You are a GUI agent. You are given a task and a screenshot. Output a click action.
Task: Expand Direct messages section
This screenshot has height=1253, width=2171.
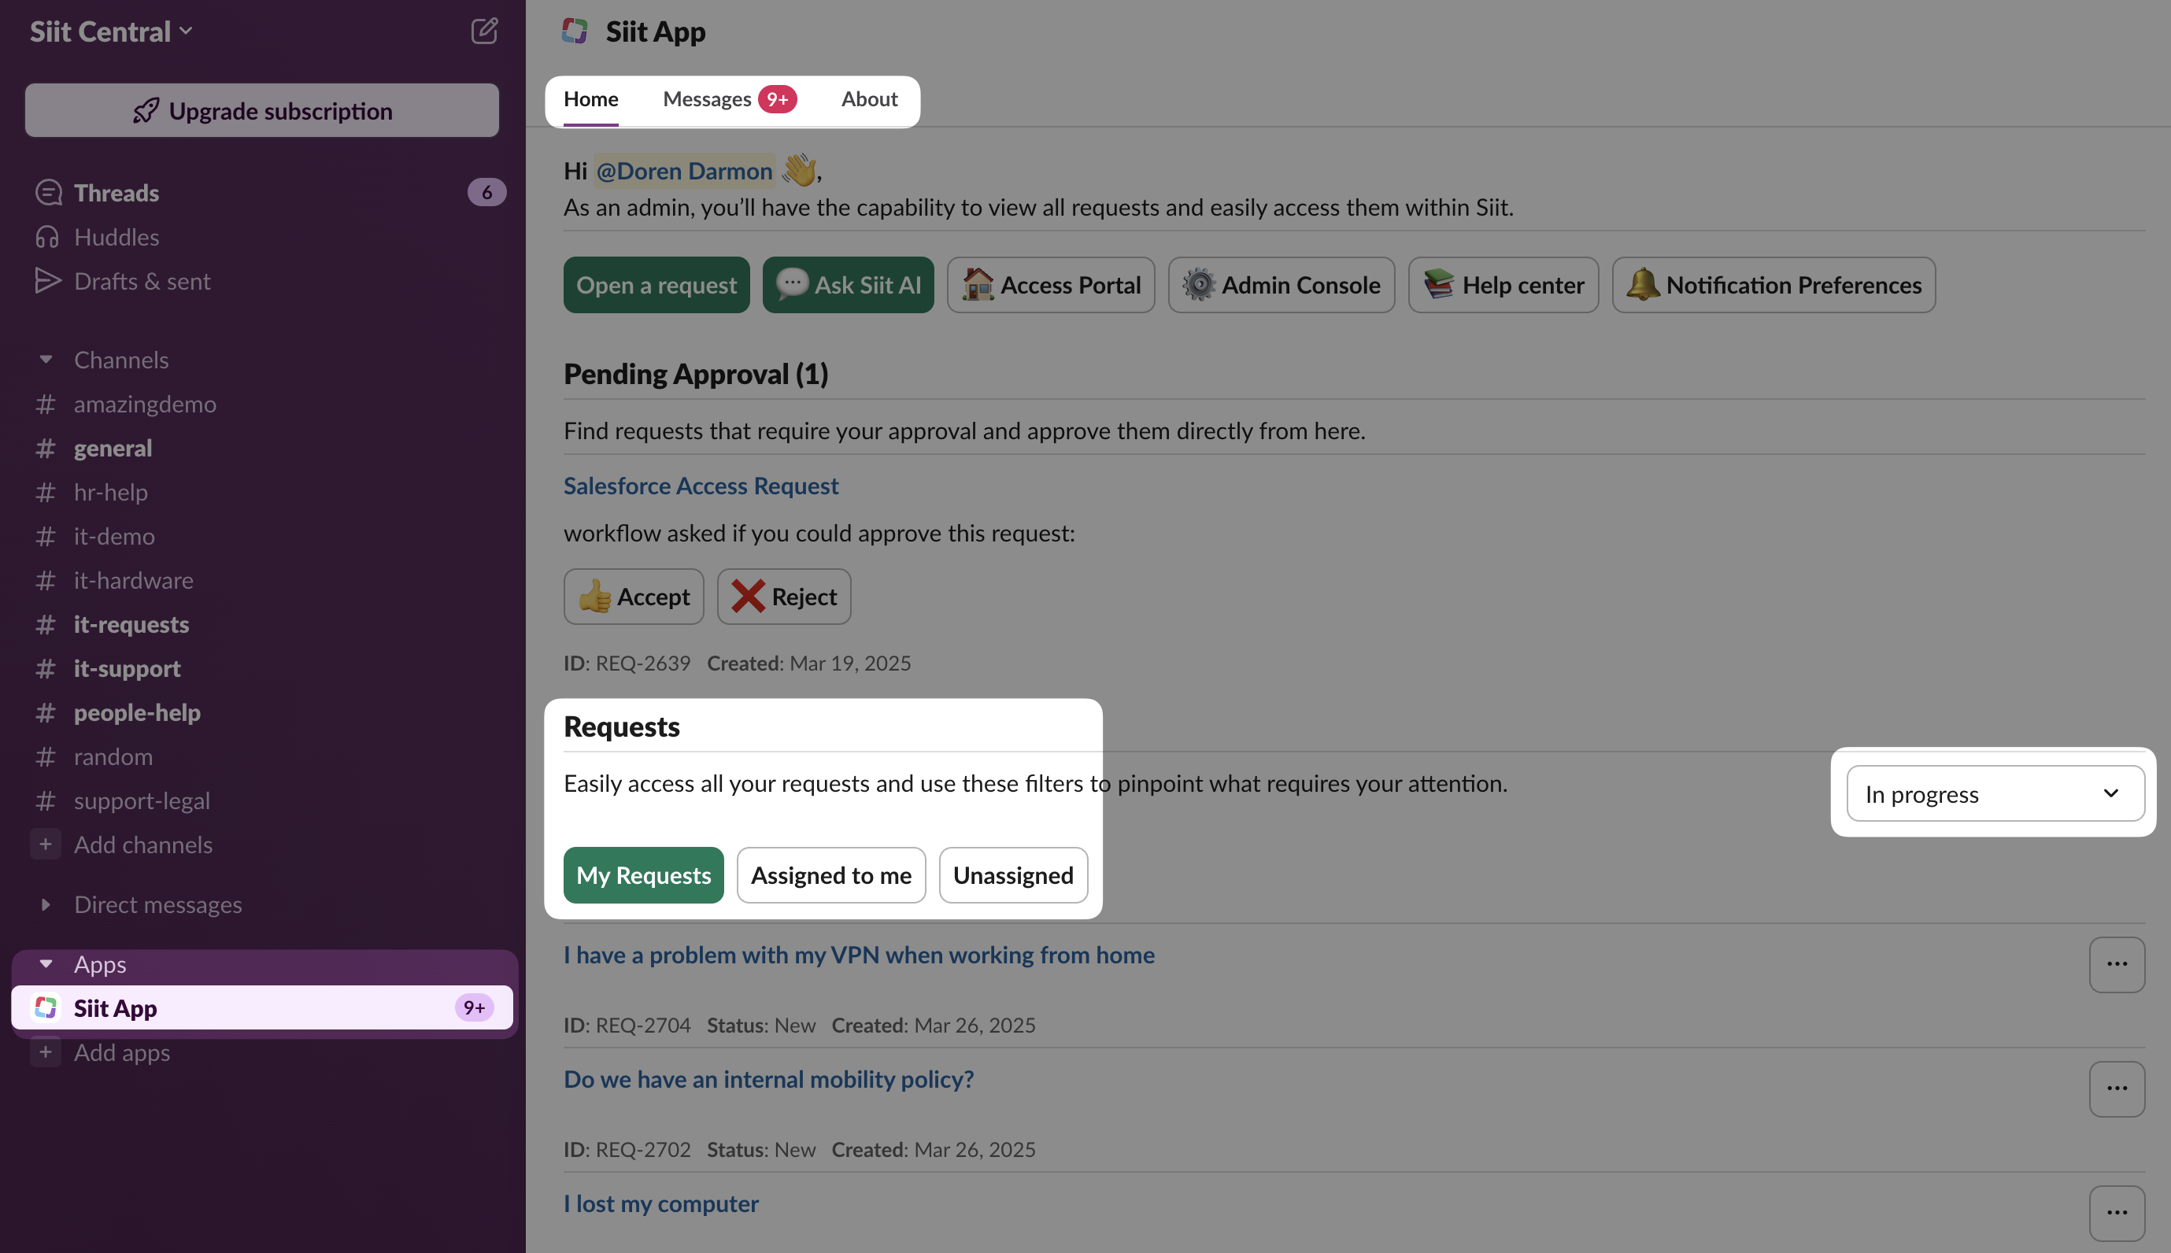(46, 904)
